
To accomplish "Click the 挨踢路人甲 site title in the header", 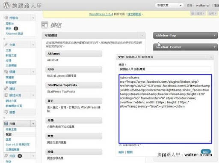I will pos(27,6).
